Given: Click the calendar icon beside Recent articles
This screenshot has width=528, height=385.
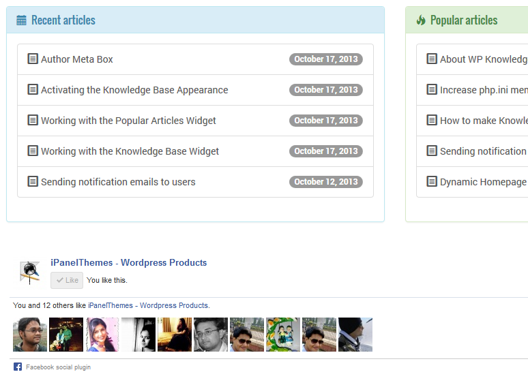Looking at the screenshot, I should click(21, 20).
